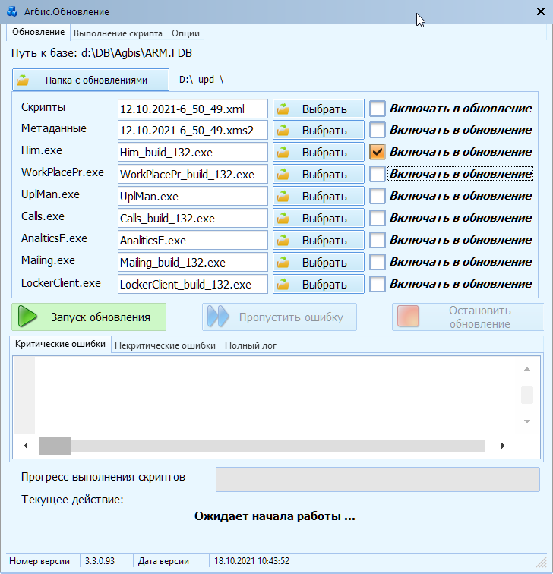Enable Включать в обновление for WorkPlacePr.exe

tap(378, 174)
